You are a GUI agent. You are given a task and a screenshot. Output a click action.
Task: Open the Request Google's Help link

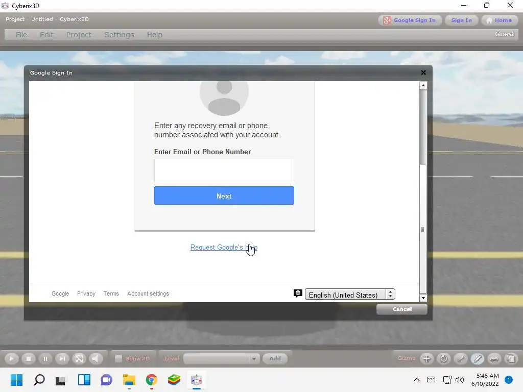[x=224, y=248]
